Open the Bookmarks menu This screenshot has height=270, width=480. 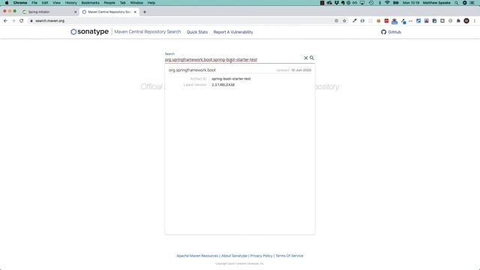click(x=90, y=3)
